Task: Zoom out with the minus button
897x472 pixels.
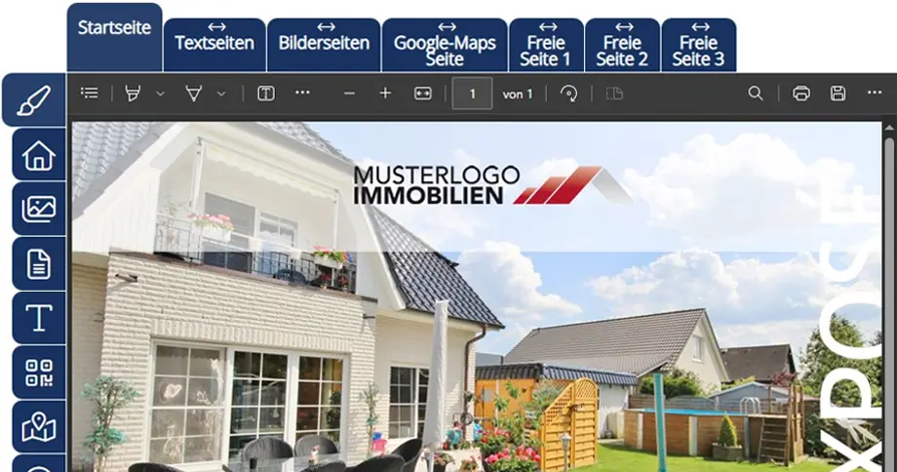Action: tap(349, 94)
